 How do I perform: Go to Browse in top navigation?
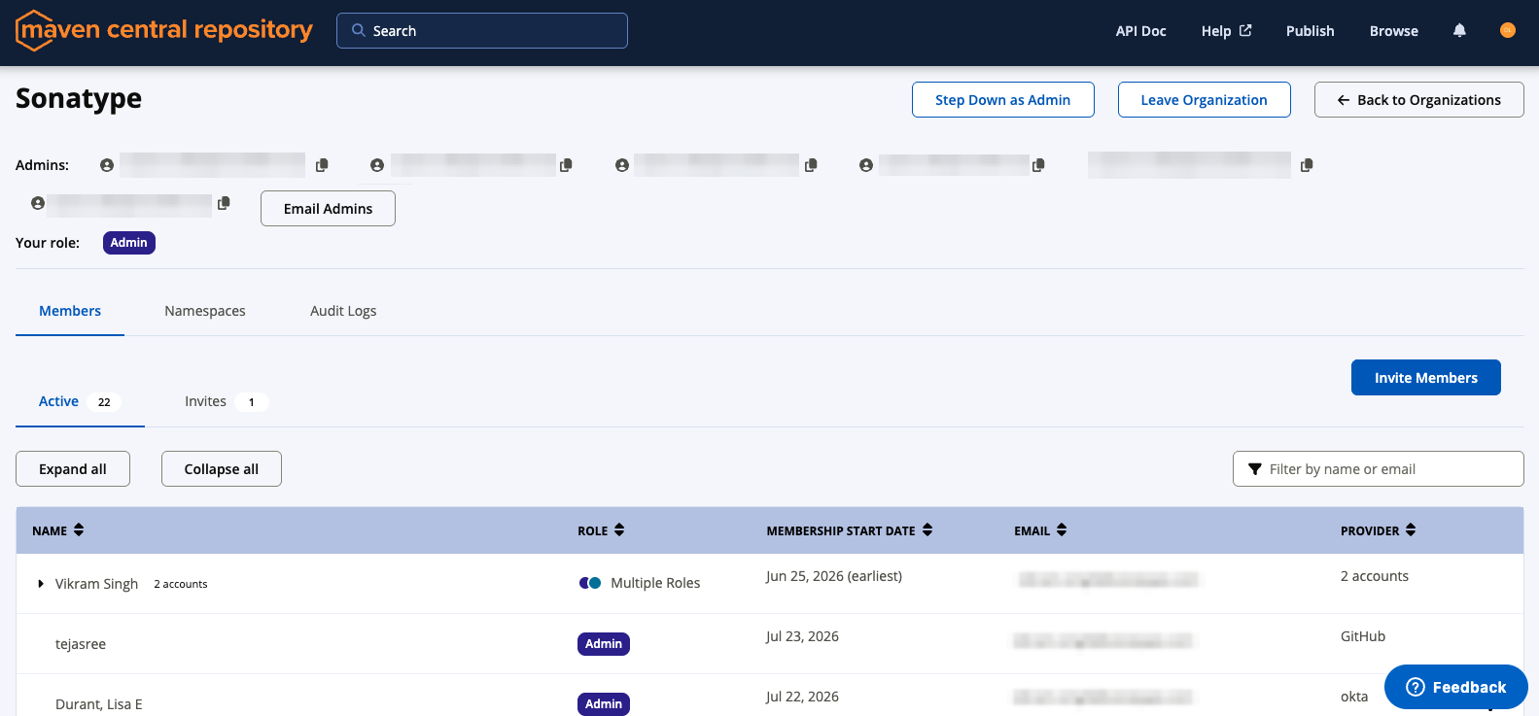1393,31
